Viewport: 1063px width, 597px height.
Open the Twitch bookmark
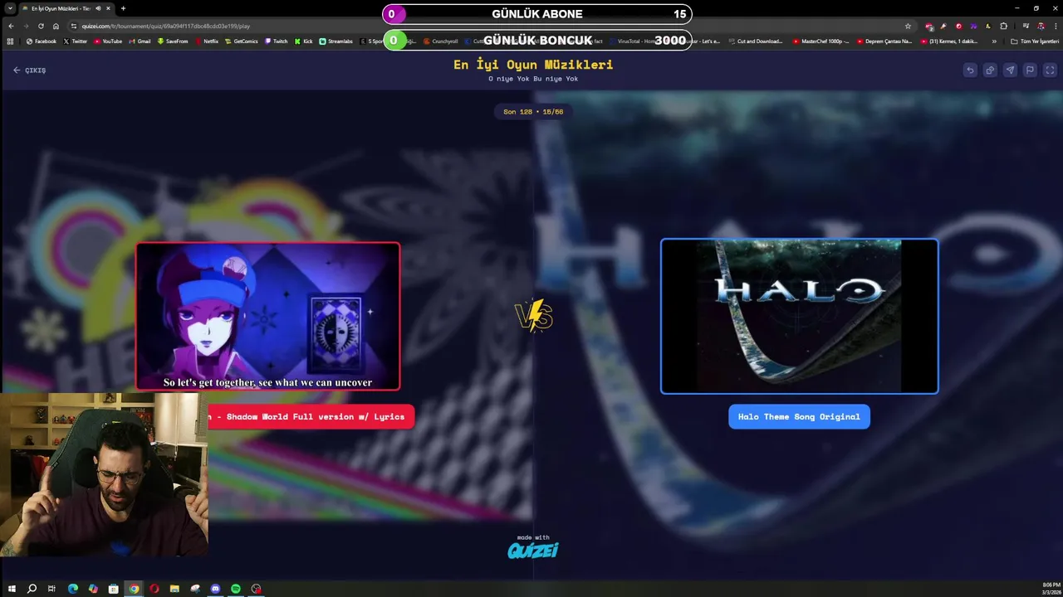277,41
